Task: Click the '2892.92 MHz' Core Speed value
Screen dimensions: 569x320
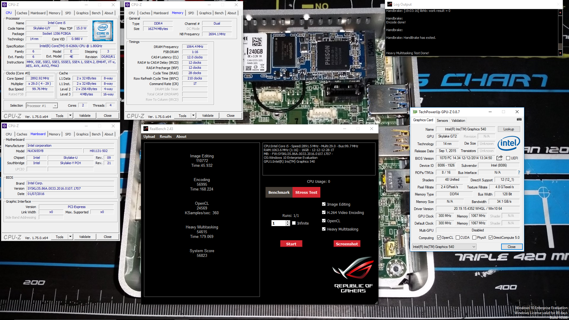Action: tap(40, 78)
